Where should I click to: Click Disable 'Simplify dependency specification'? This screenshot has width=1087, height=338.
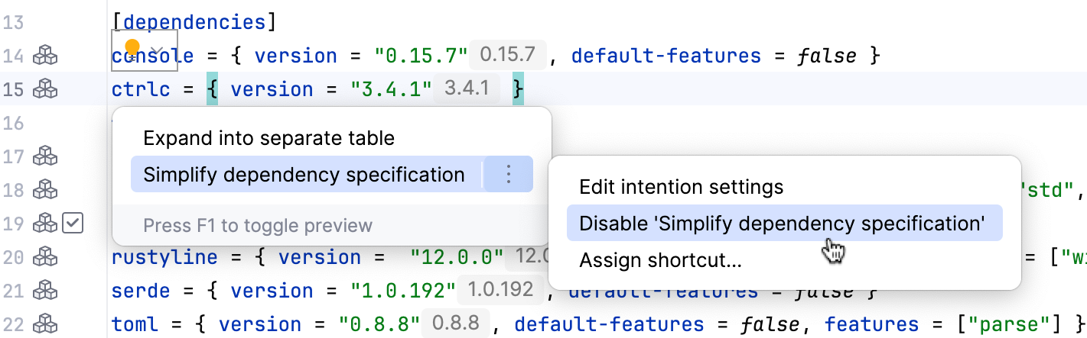[x=782, y=224]
